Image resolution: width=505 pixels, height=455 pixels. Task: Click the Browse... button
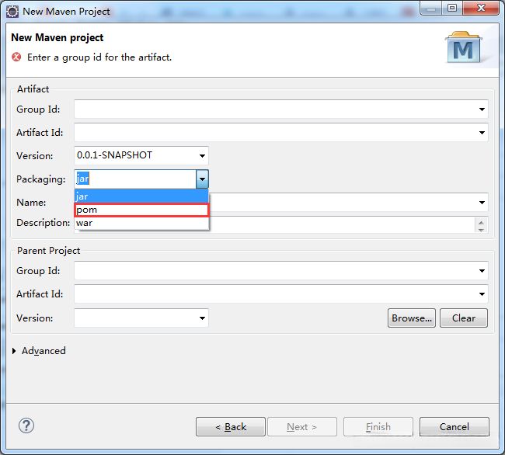click(x=412, y=318)
